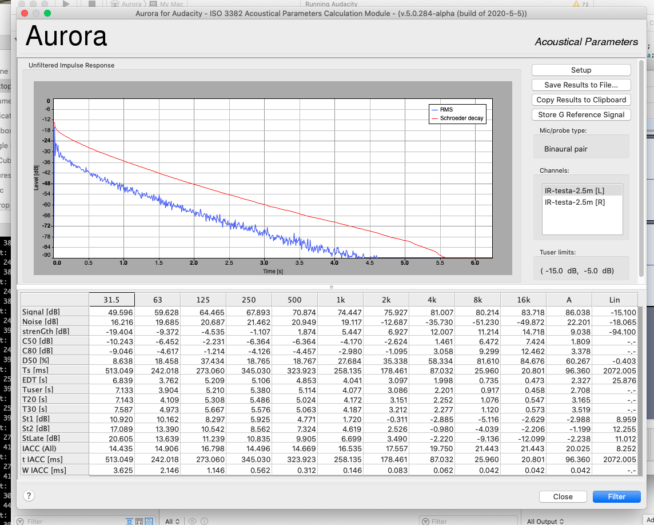This screenshot has height=525, width=654.
Task: Select the 63 band column header
Action: [x=157, y=300]
